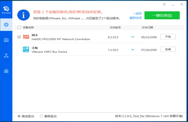Toggle the select-all checkbox beside 设备名称
Image resolution: width=188 pixels, height=122 pixels.
coord(19,27)
